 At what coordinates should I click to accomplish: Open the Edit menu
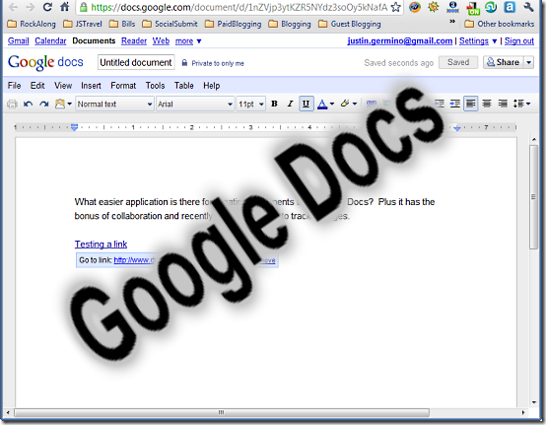pyautogui.click(x=37, y=86)
